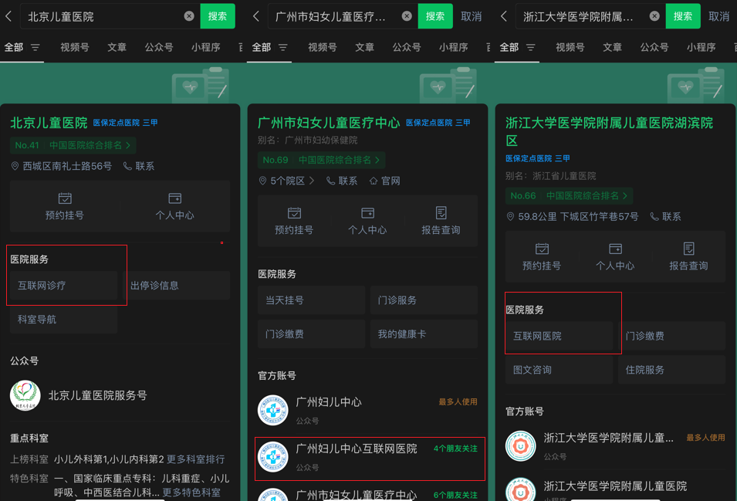Select 全部 tab in Guangzhou panel
The image size is (737, 501).
tap(262, 47)
